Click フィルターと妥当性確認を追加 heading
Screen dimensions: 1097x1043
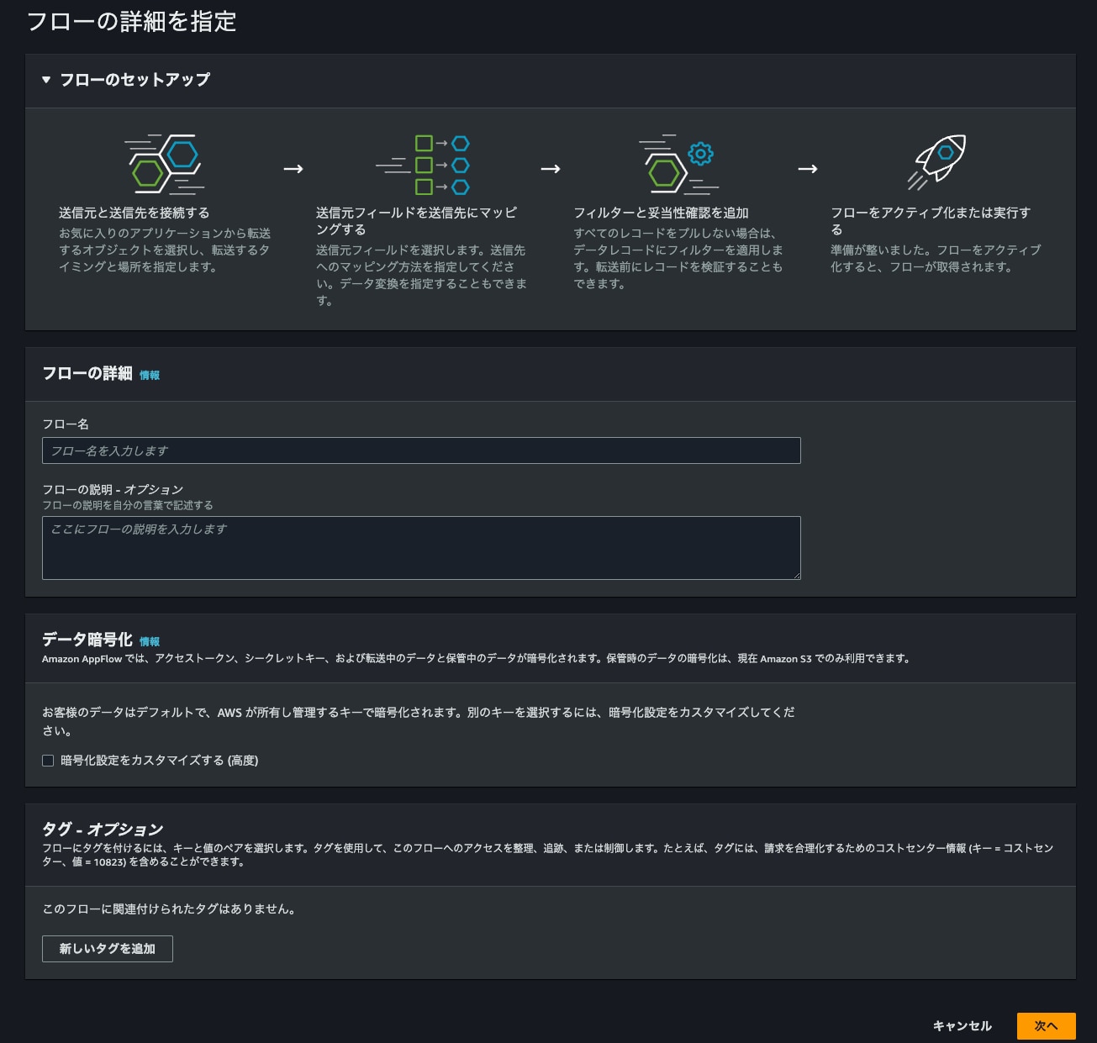click(x=661, y=213)
